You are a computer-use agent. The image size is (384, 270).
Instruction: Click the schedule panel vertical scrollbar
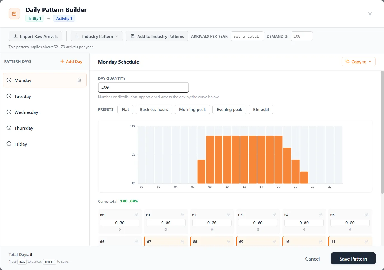tap(382, 132)
